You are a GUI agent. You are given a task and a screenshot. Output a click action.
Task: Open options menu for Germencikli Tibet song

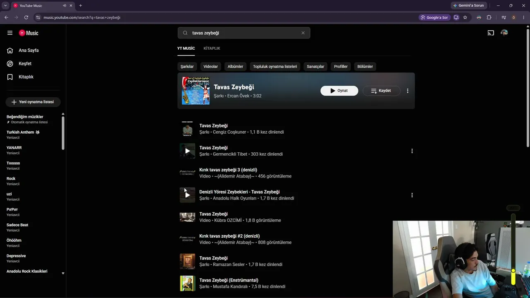412,151
